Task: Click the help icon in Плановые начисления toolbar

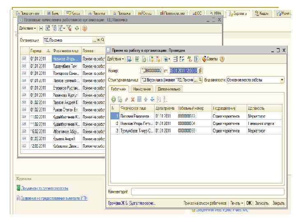Action: [85, 28]
